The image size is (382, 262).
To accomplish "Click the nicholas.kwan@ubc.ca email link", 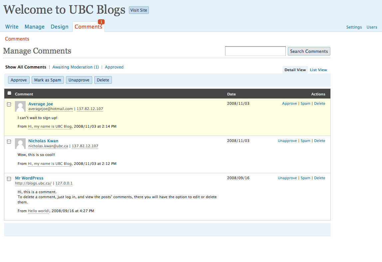I will tap(48, 146).
